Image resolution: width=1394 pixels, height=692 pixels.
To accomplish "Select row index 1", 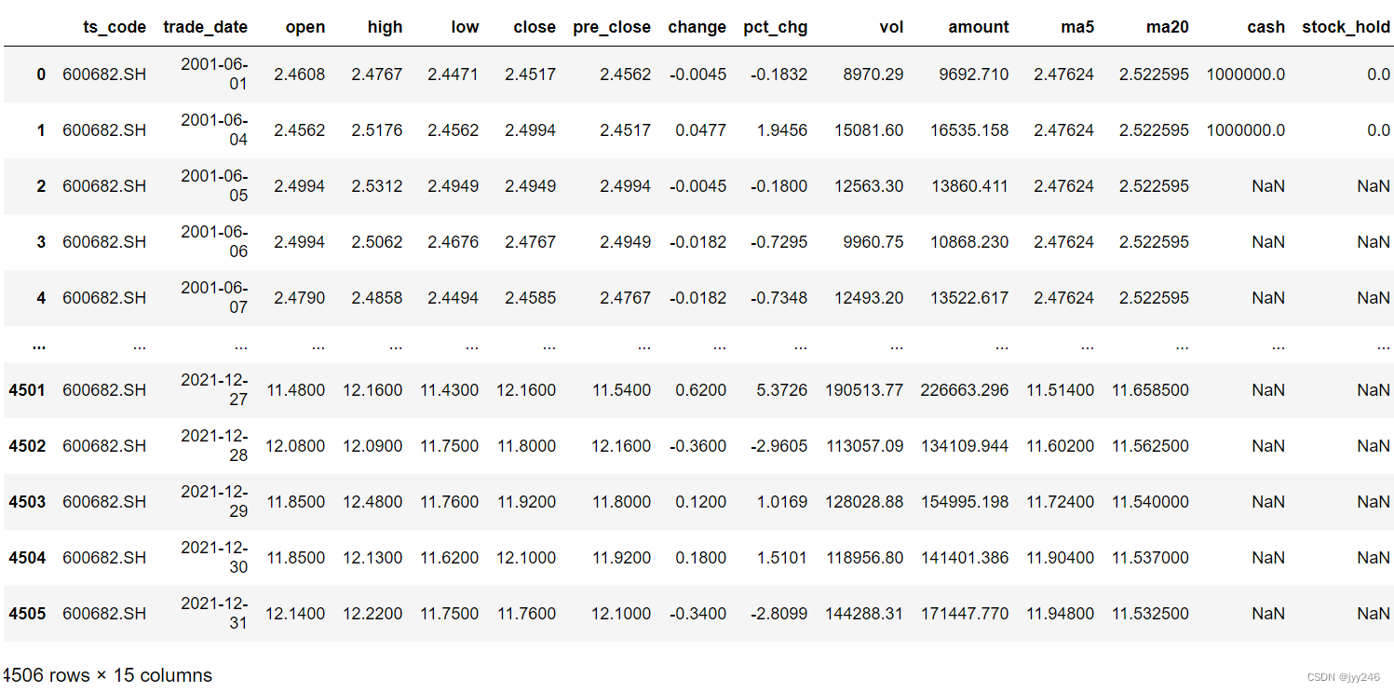I will pyautogui.click(x=41, y=130).
